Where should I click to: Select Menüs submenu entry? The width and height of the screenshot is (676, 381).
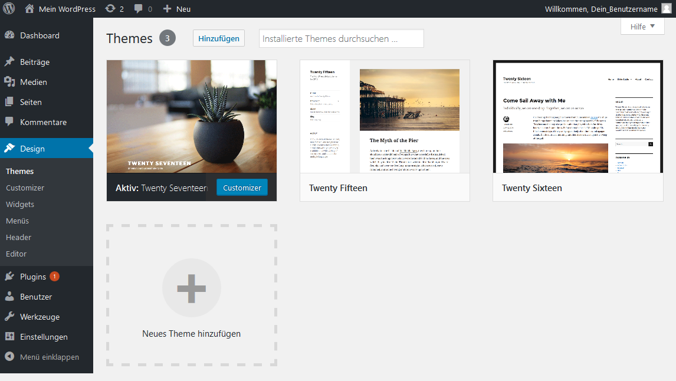click(x=17, y=221)
